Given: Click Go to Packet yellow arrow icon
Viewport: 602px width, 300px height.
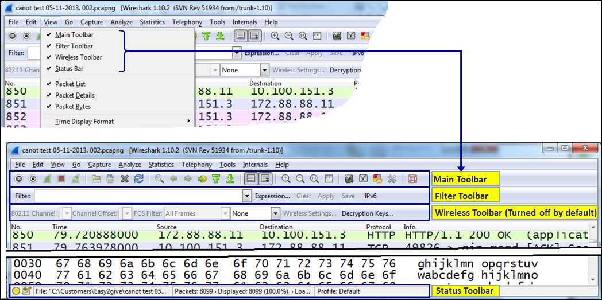Looking at the screenshot, I should click(202, 178).
